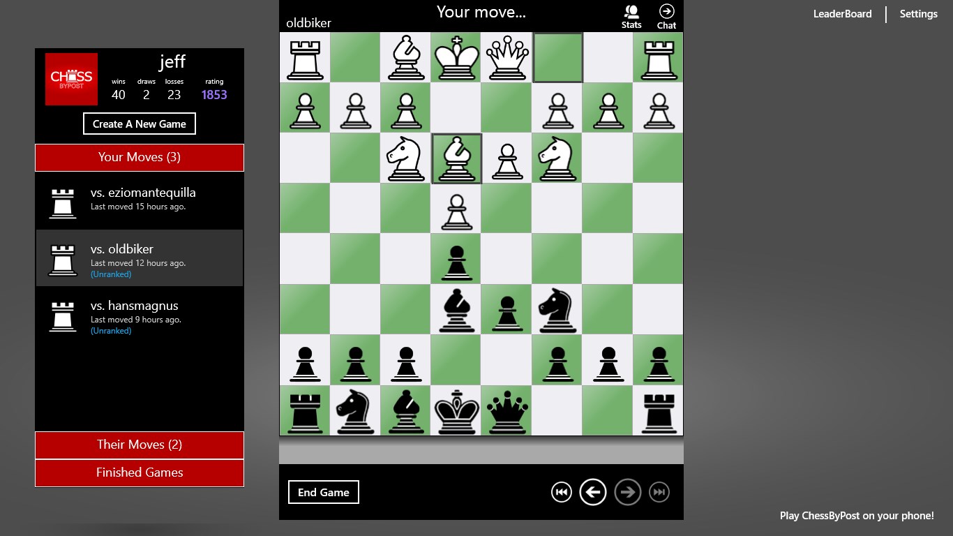
Task: Select the white queen piece
Action: point(506,57)
